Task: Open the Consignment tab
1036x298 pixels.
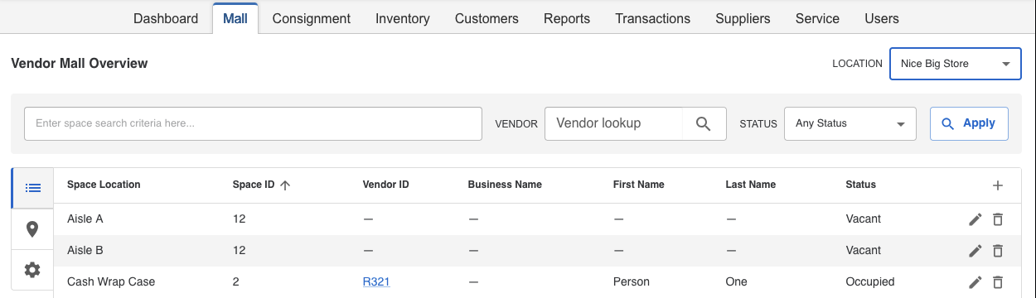Action: pos(311,18)
